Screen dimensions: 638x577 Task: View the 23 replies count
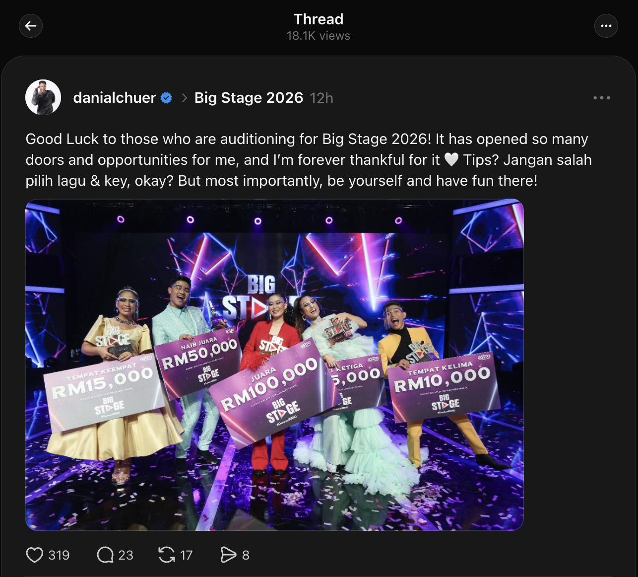pos(126,555)
